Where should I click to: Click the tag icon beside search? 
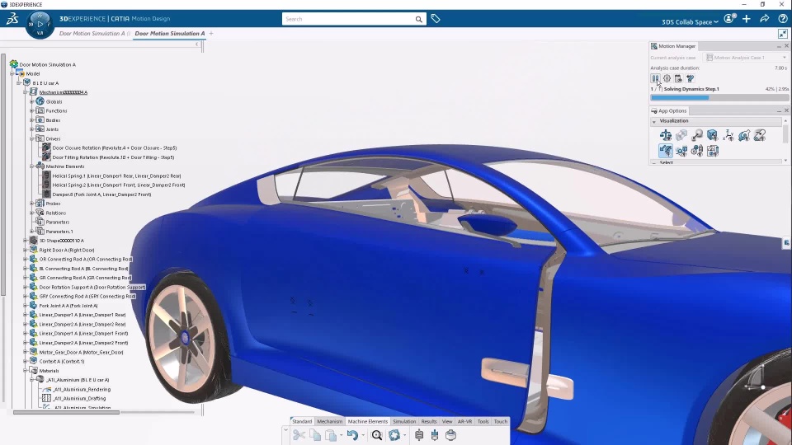pos(436,19)
